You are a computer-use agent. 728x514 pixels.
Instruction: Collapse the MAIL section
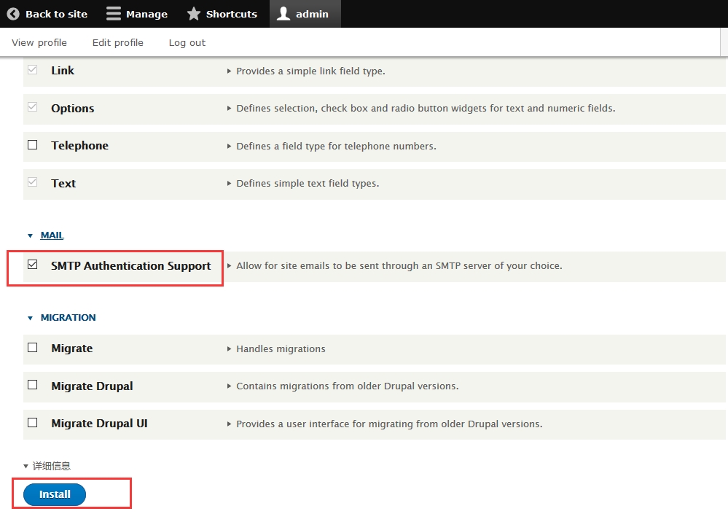pos(52,235)
